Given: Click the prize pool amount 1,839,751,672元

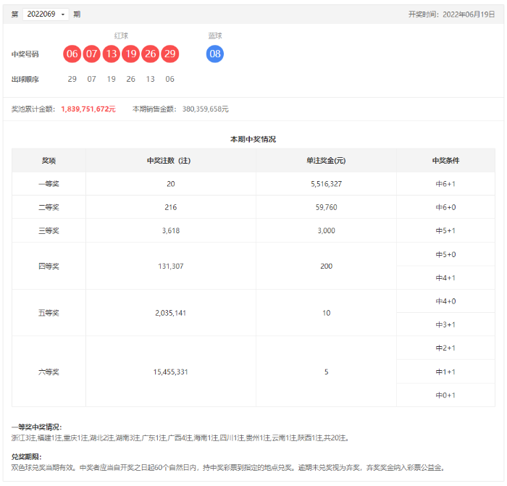Looking at the screenshot, I should point(88,109).
